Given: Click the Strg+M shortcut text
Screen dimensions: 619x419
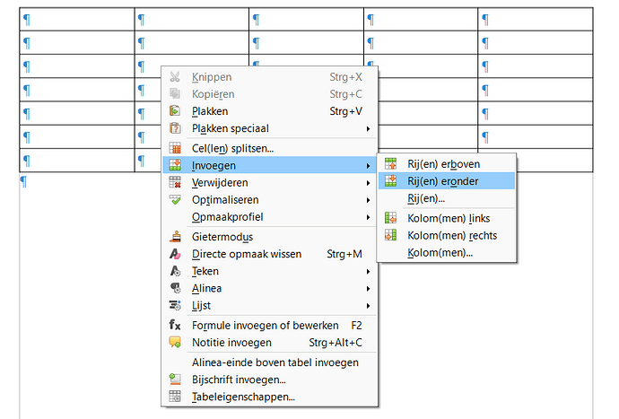Looking at the screenshot, I should click(x=344, y=254).
